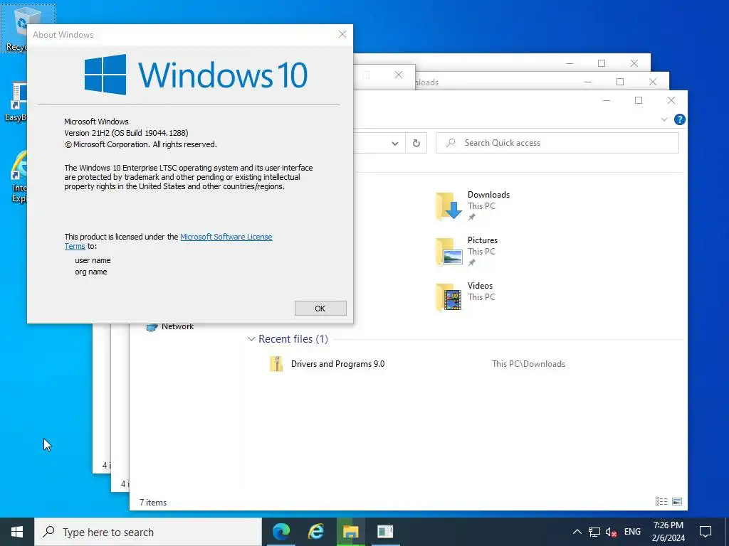Open the Start menu
The height and width of the screenshot is (546, 729).
tap(17, 532)
